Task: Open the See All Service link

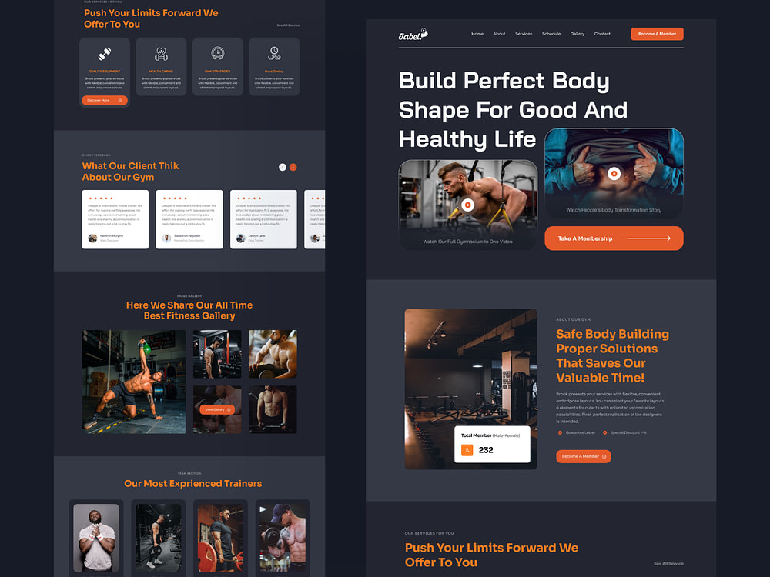Action: tap(668, 563)
